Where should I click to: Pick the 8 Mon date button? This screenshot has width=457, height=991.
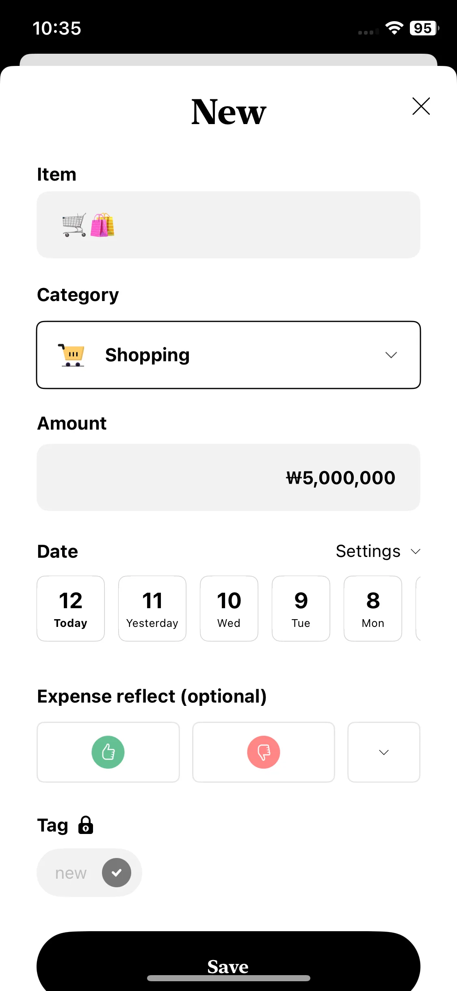tap(373, 609)
